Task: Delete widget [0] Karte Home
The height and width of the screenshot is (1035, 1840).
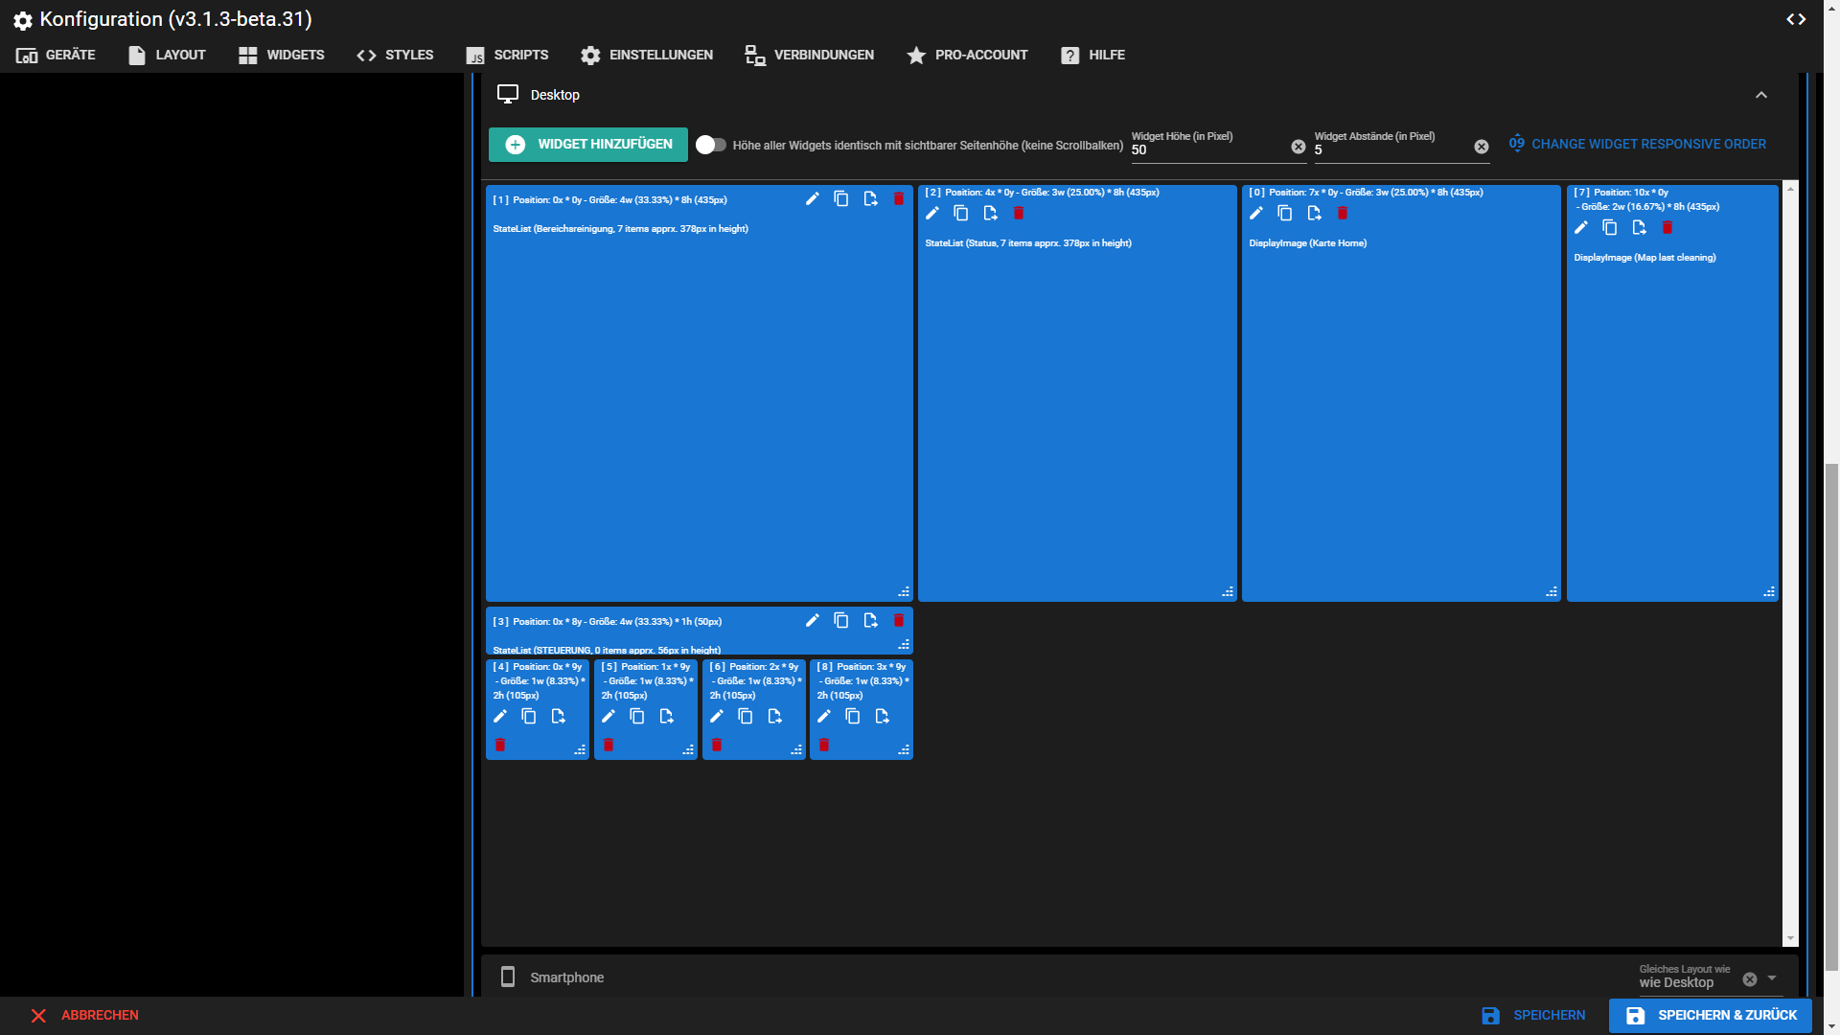Action: pos(1343,214)
